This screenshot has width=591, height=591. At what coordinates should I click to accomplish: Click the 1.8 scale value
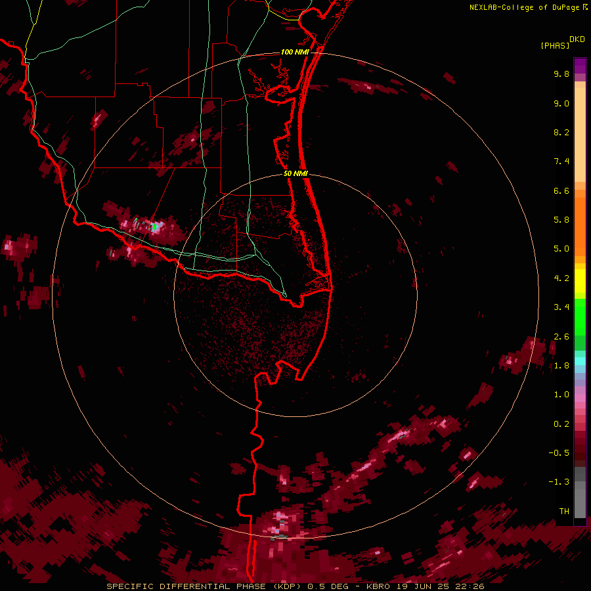click(x=561, y=366)
